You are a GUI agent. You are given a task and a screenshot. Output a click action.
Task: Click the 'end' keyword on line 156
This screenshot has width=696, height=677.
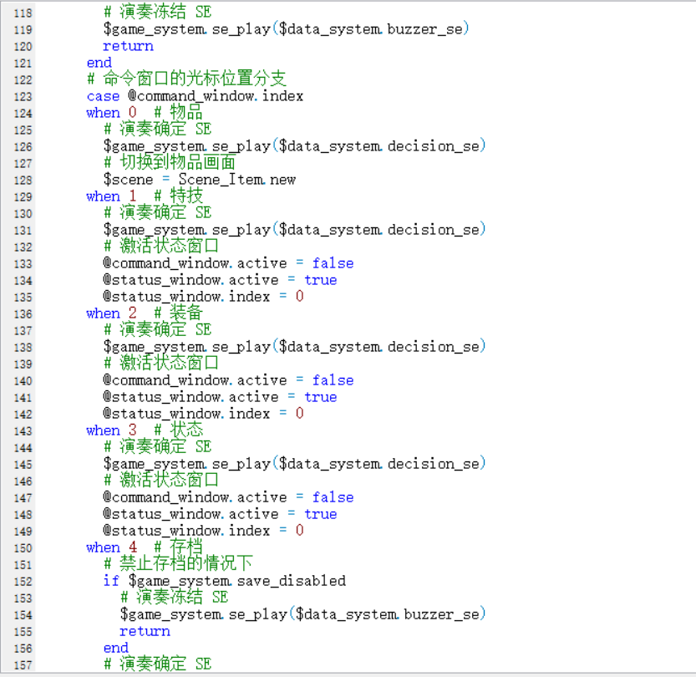[116, 648]
